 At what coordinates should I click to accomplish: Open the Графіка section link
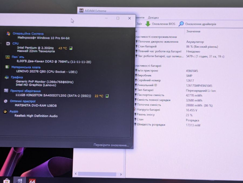(x=17, y=77)
